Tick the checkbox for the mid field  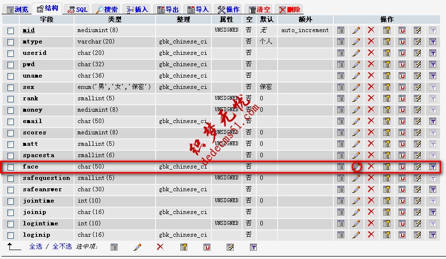pyautogui.click(x=10, y=31)
